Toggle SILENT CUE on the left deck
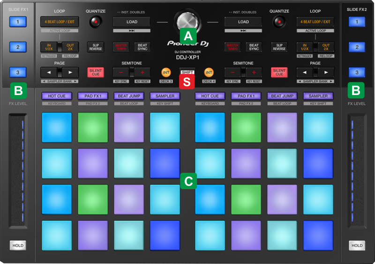This screenshot has height=264, width=375. coord(96,72)
